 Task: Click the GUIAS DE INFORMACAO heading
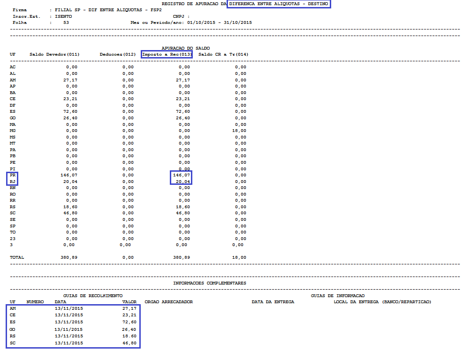pyautogui.click(x=337, y=296)
